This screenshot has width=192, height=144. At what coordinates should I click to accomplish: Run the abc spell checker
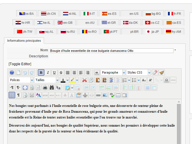[112, 95]
